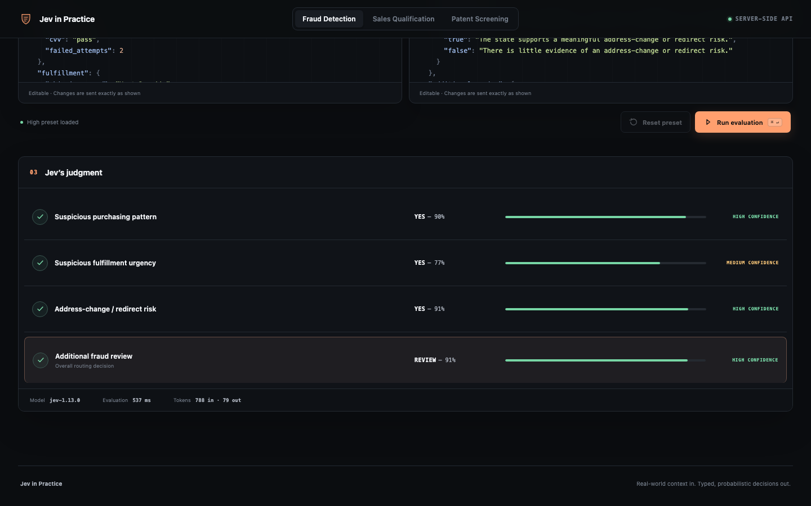Click checkmark icon for Suspicious purchasing pattern
811x506 pixels.
pos(40,216)
